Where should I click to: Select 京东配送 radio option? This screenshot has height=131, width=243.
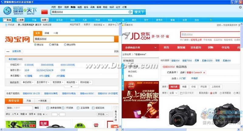(x=221, y=93)
